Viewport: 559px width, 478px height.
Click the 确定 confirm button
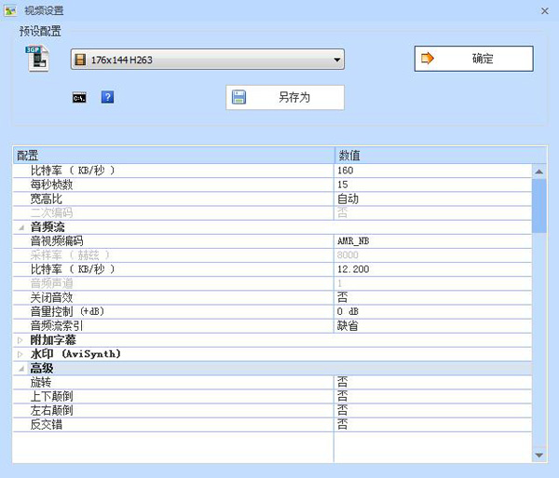point(474,59)
